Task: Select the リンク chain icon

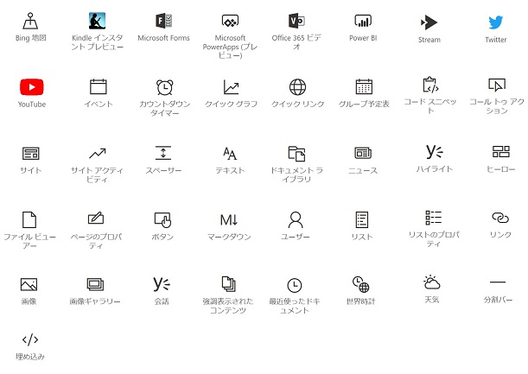Action: (500, 218)
